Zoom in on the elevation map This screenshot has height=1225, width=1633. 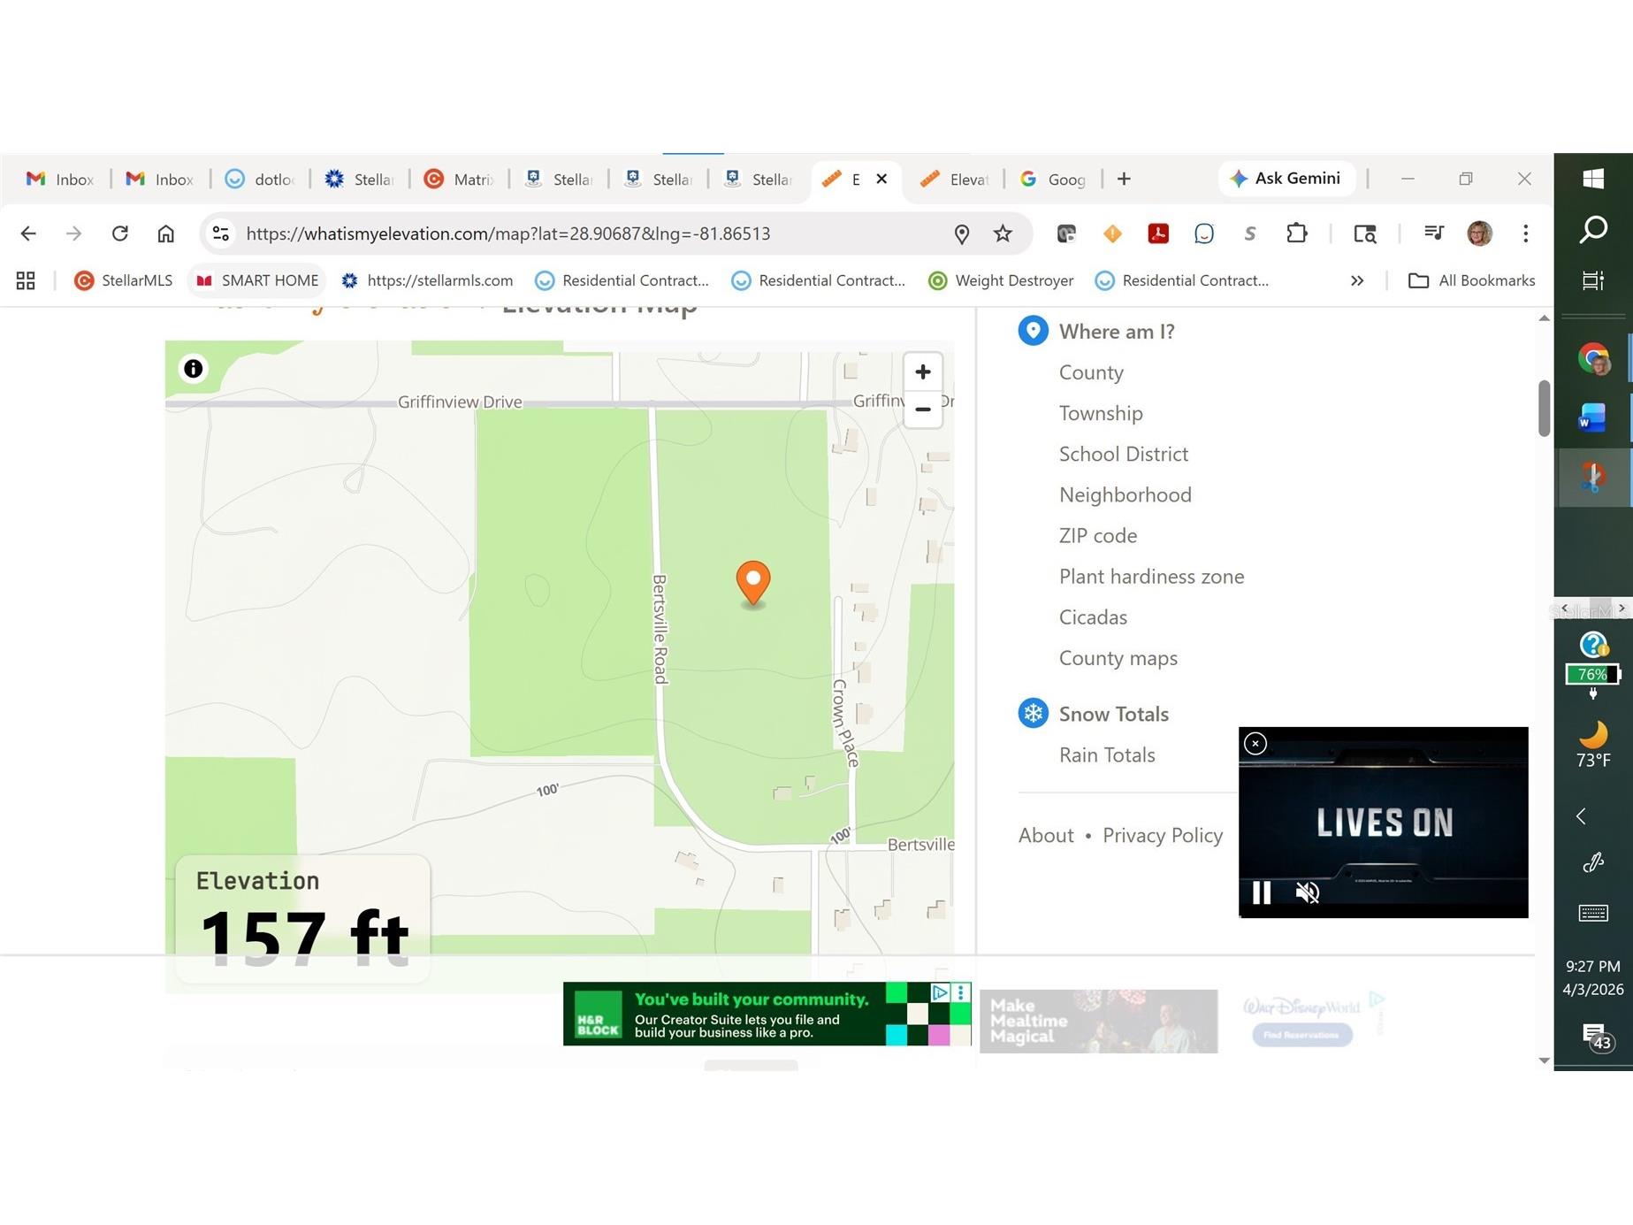pyautogui.click(x=922, y=371)
